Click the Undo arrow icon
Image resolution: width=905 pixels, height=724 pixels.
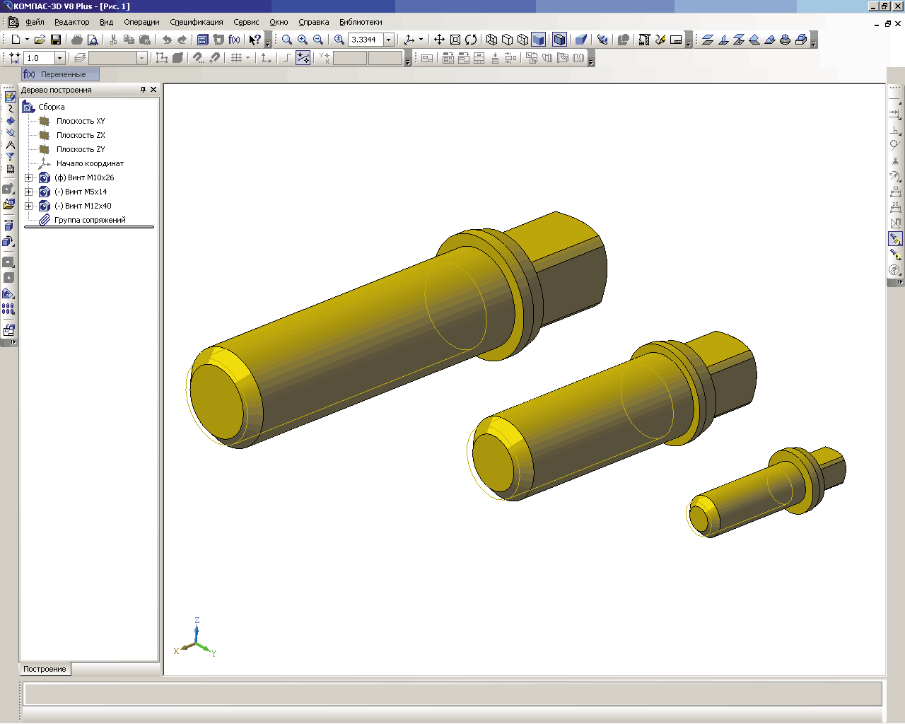point(167,40)
